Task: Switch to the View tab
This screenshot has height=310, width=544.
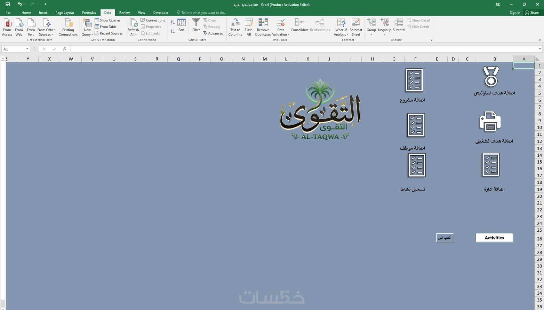Action: 141,13
